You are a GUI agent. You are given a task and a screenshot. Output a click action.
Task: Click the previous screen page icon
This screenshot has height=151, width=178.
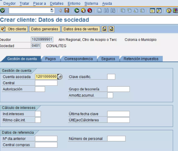pyautogui.click(x=104, y=29)
